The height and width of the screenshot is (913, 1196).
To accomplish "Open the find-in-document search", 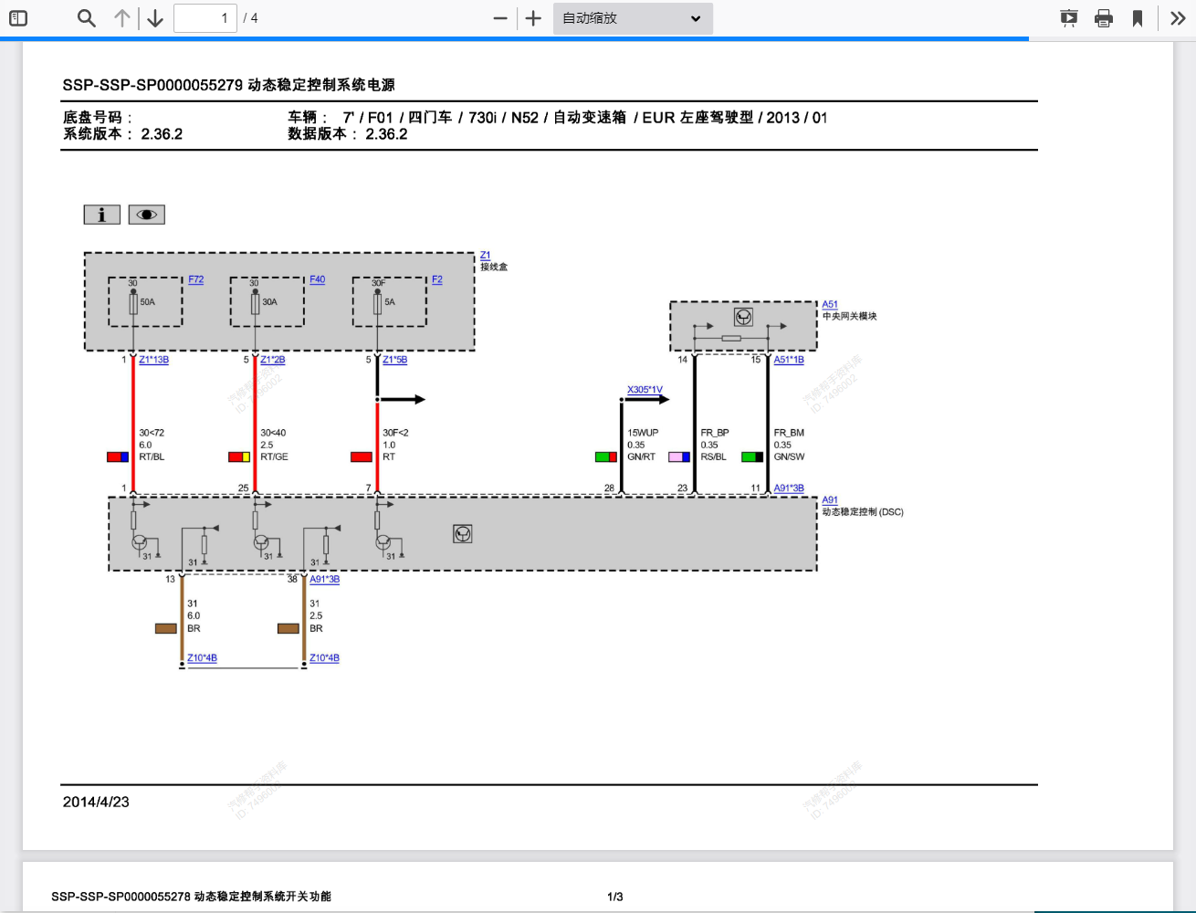I will (x=87, y=18).
